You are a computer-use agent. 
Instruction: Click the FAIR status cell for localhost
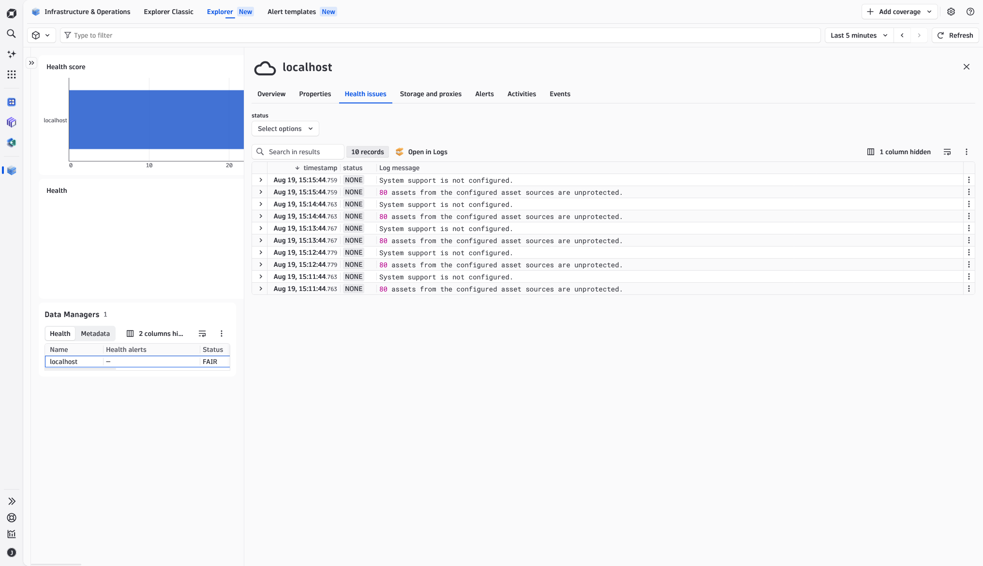tap(210, 362)
